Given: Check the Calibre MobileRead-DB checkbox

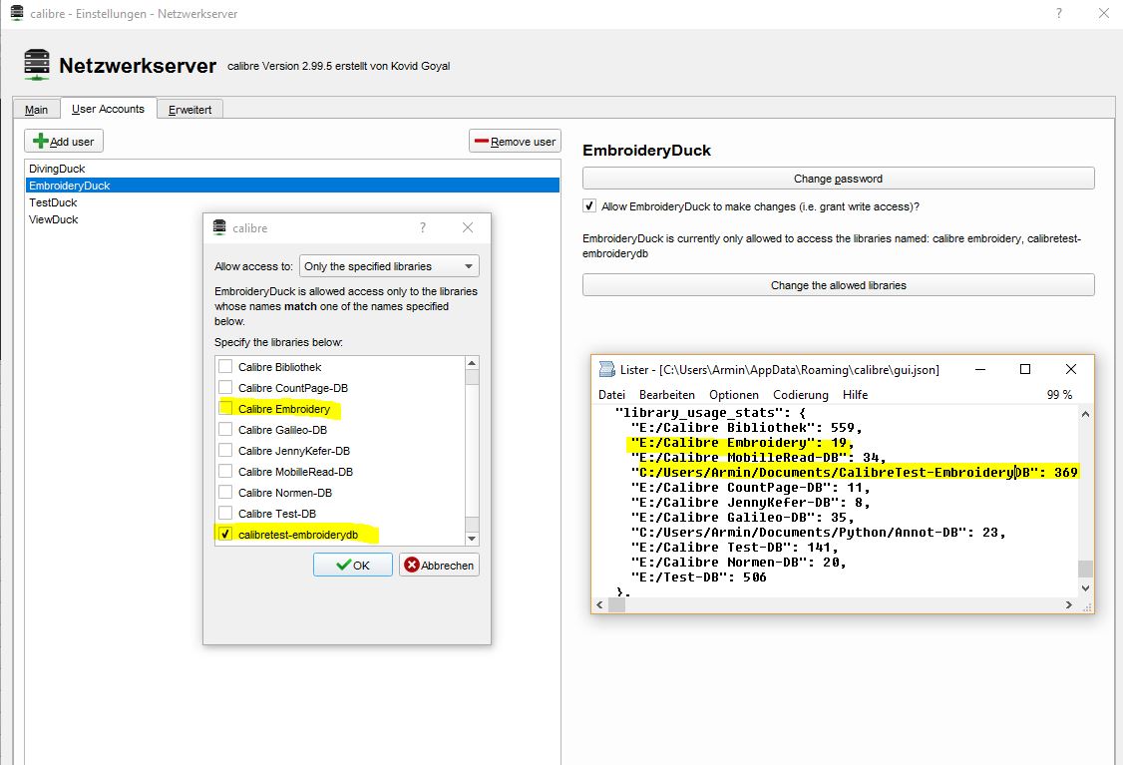Looking at the screenshot, I should click(225, 472).
